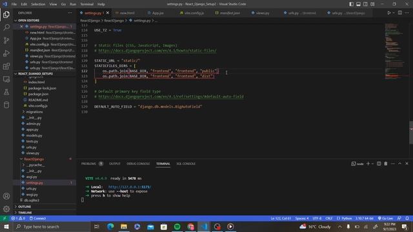
Task: Split the terminal pane
Action: pos(379,164)
